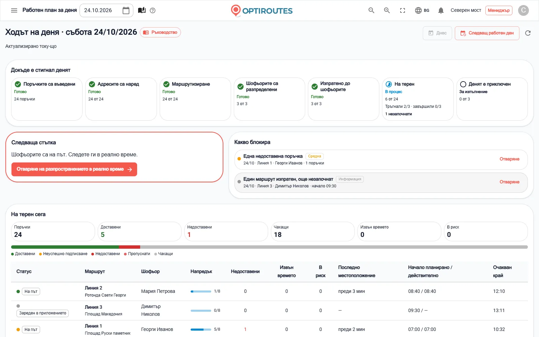Open the help question mark icon
Screen dimensions: 539x337
(x=153, y=10)
